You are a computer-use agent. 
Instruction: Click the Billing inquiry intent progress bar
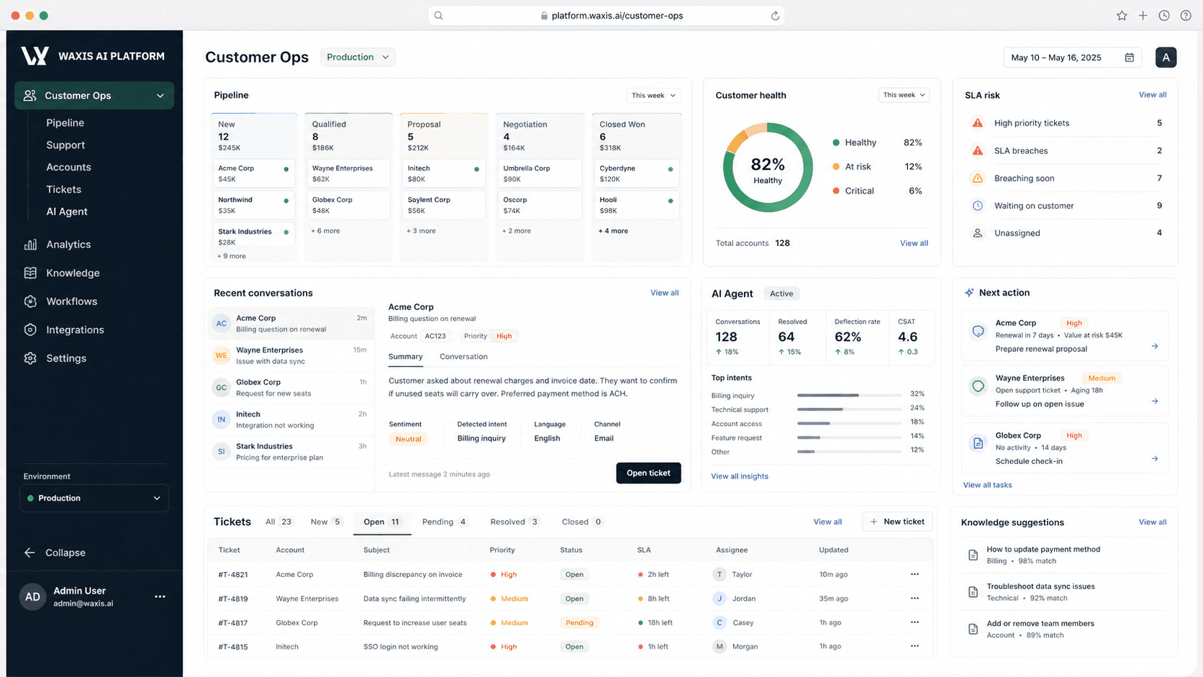click(849, 395)
